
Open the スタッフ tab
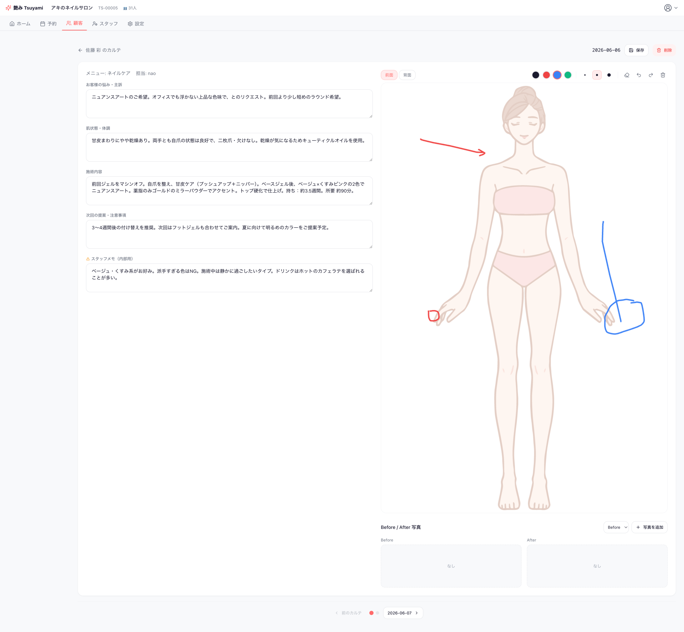coord(105,23)
